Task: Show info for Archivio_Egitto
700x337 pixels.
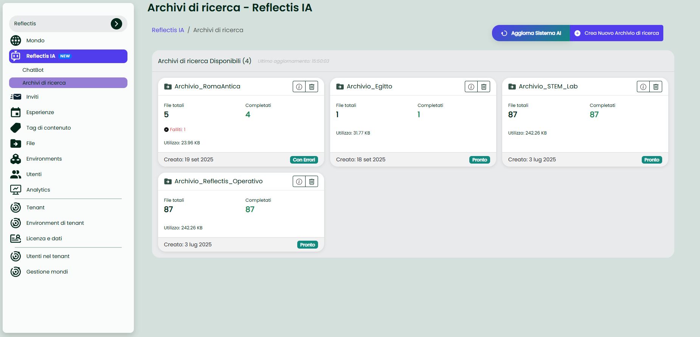Action: pos(471,87)
